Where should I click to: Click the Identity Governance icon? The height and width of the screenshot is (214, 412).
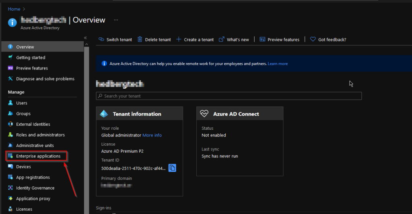click(x=10, y=188)
